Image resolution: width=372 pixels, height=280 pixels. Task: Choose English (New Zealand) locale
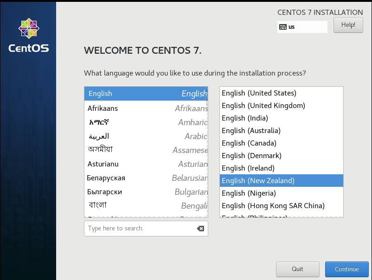(x=282, y=181)
